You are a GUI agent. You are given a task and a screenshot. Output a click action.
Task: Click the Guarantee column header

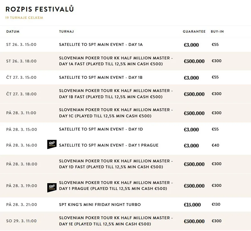coord(194,32)
